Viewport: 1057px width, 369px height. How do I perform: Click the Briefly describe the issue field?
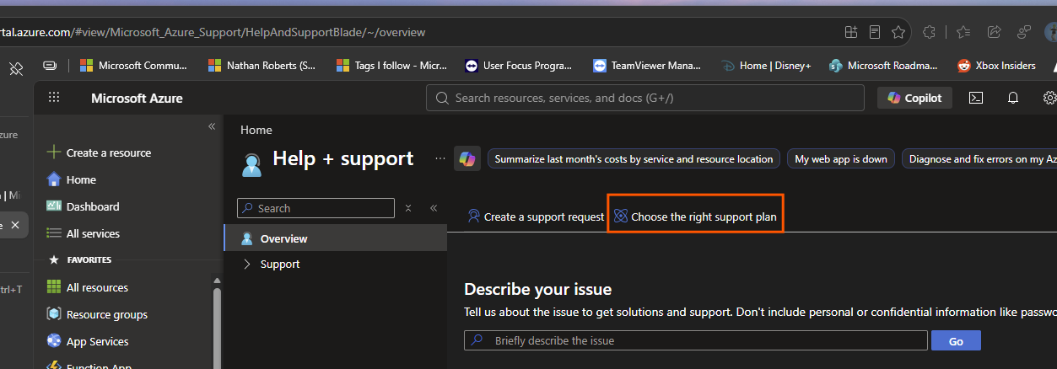pos(696,340)
